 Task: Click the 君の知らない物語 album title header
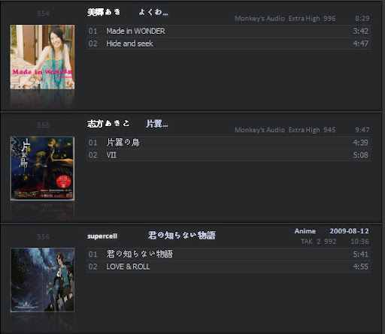[x=181, y=235]
